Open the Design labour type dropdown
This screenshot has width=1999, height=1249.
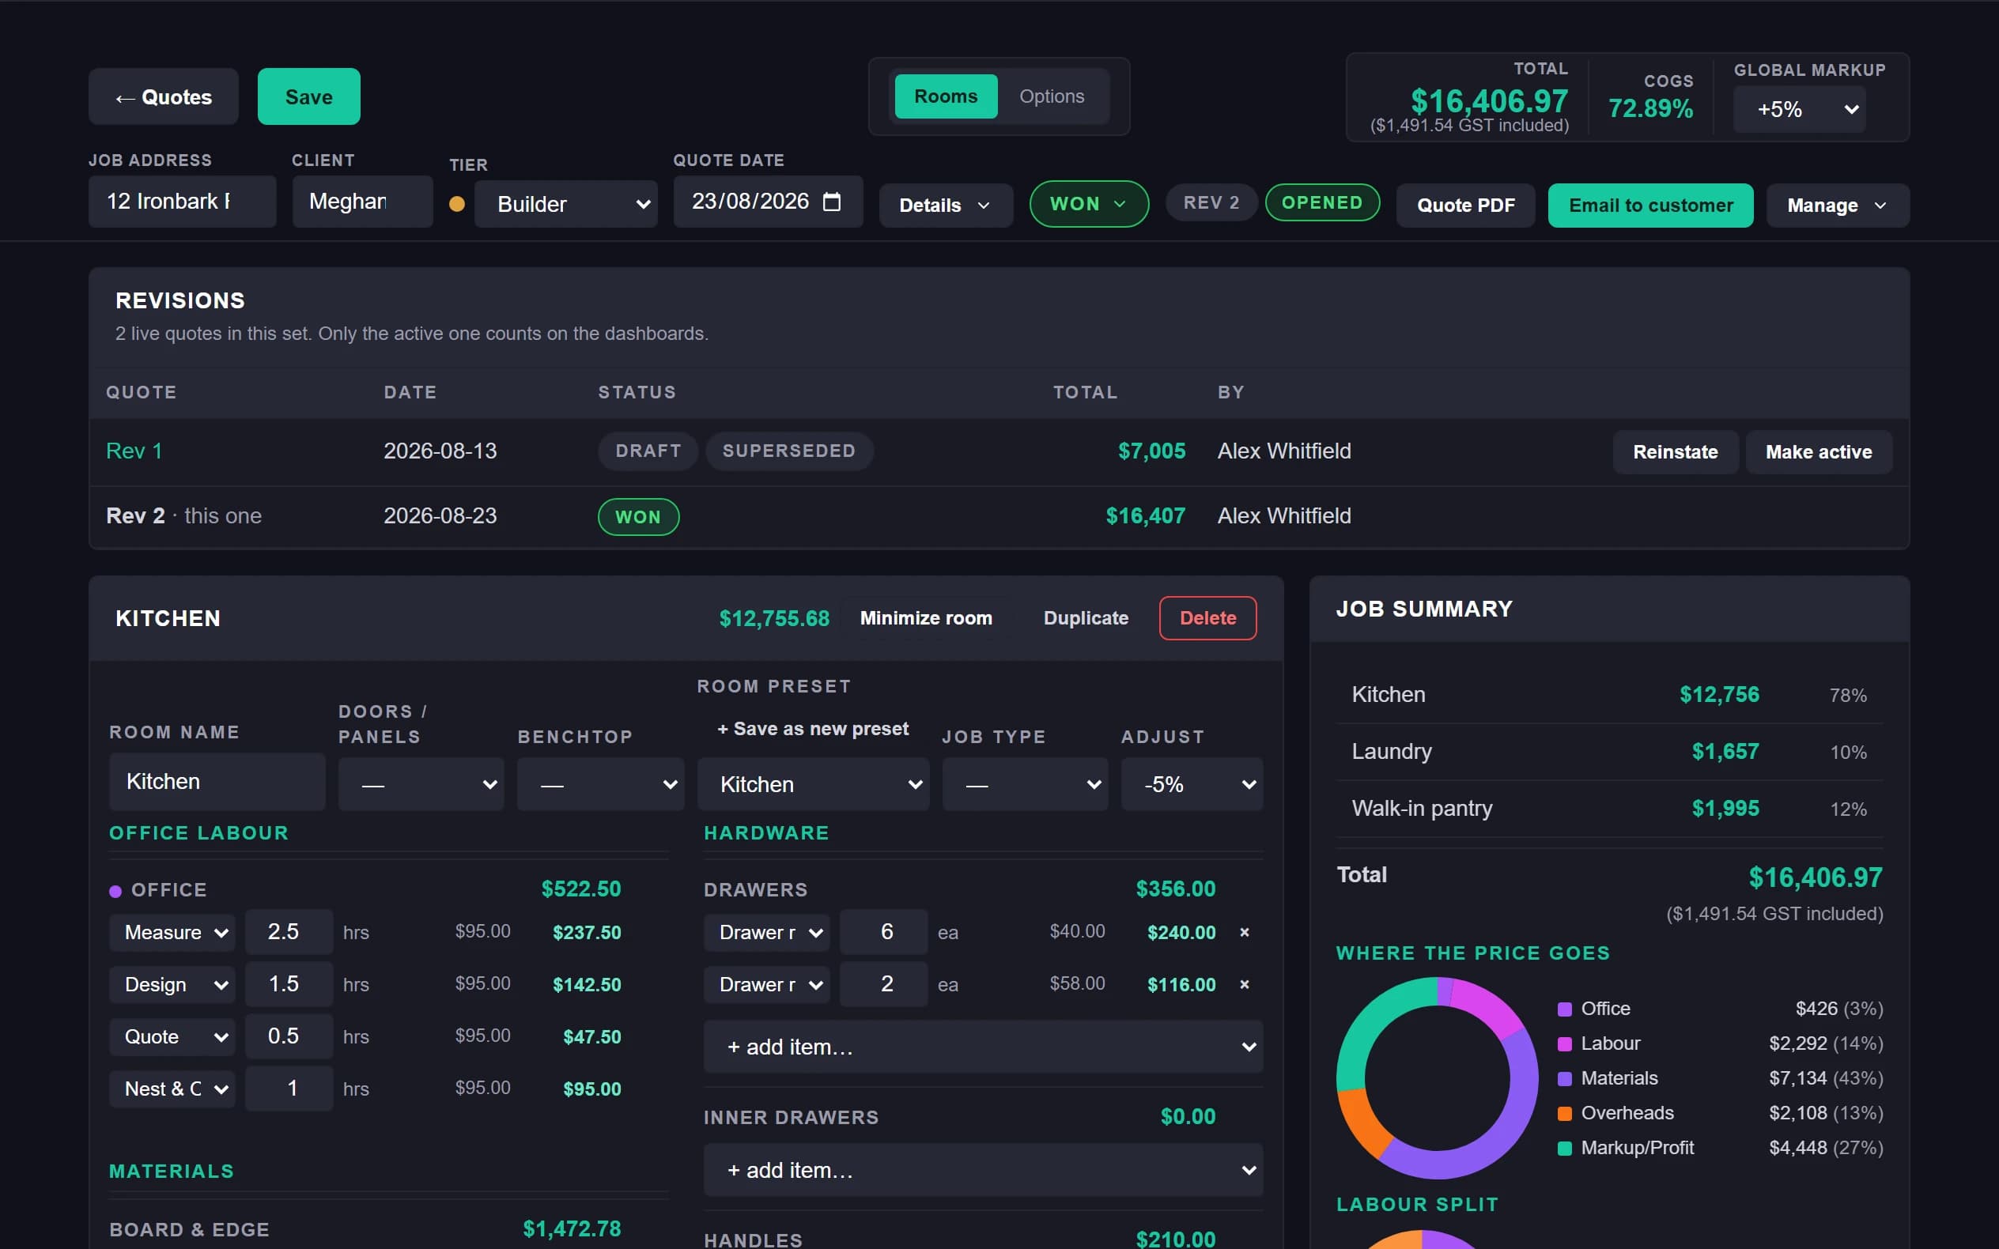pos(172,985)
